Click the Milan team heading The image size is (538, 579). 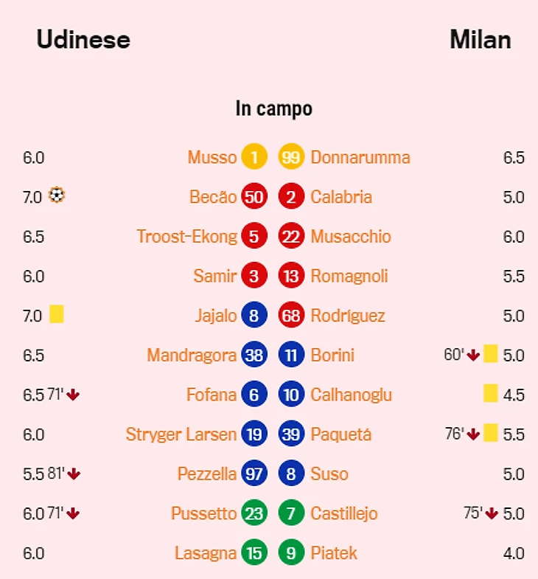point(480,39)
